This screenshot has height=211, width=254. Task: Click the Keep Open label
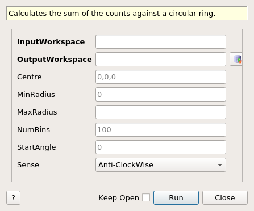pos(119,198)
